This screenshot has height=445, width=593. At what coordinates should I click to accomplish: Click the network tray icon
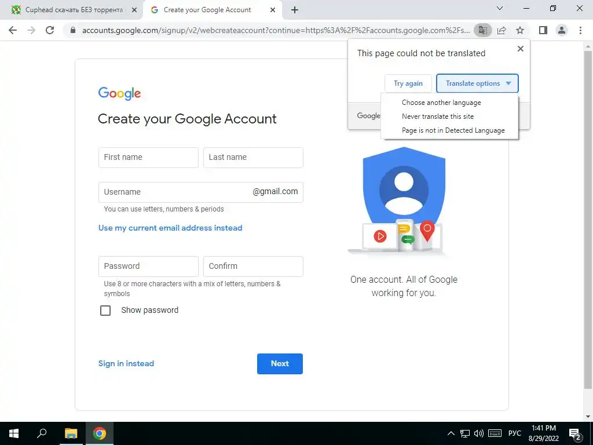[x=465, y=433]
